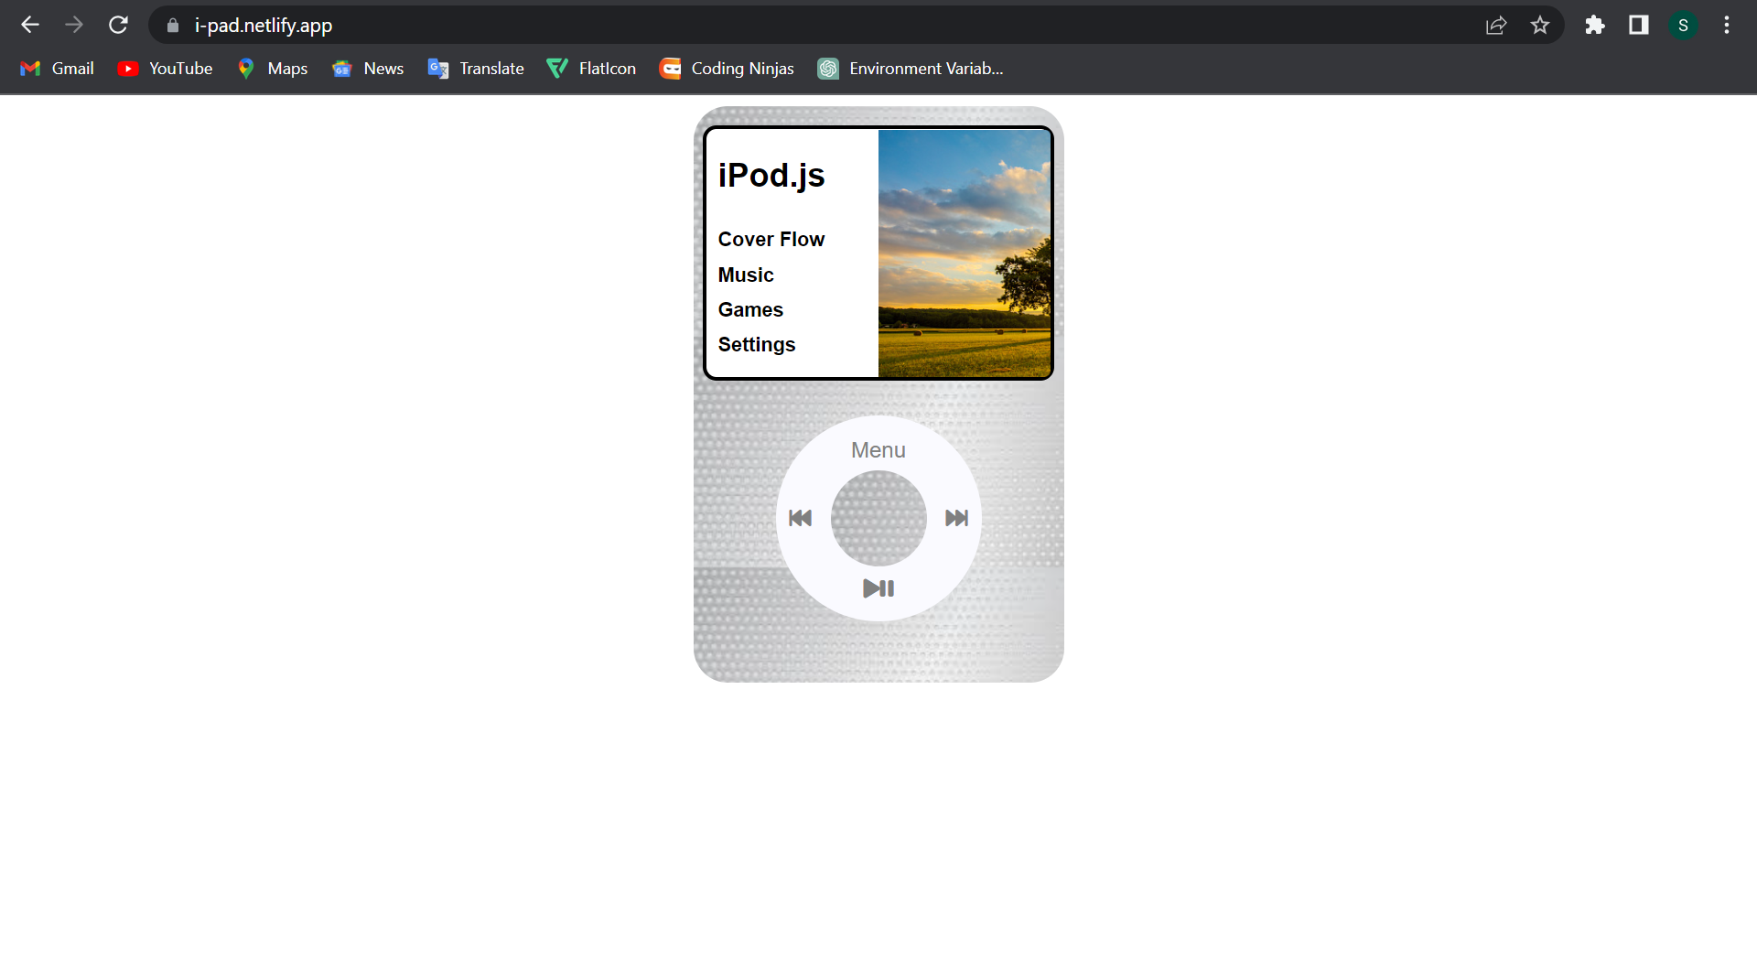This screenshot has width=1757, height=970.
Task: Select Cover Flow in the iPod menu
Action: click(x=771, y=240)
